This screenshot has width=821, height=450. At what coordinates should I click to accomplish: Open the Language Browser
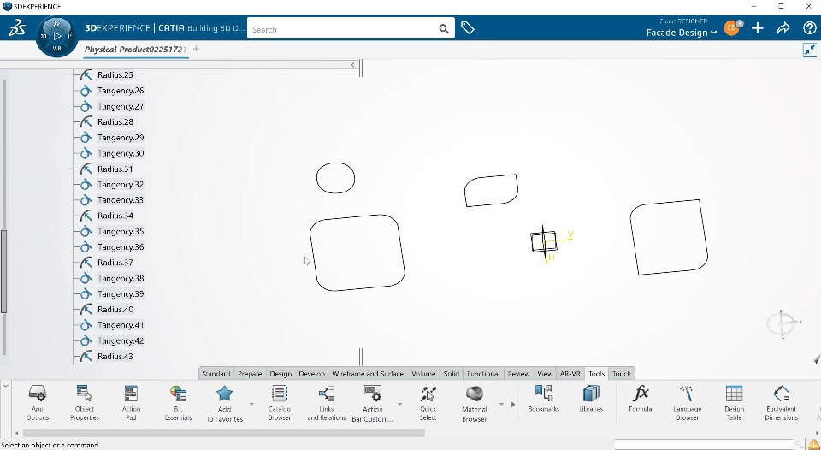click(687, 402)
